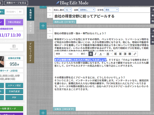Add block with plus between heading and text

point(43,26)
